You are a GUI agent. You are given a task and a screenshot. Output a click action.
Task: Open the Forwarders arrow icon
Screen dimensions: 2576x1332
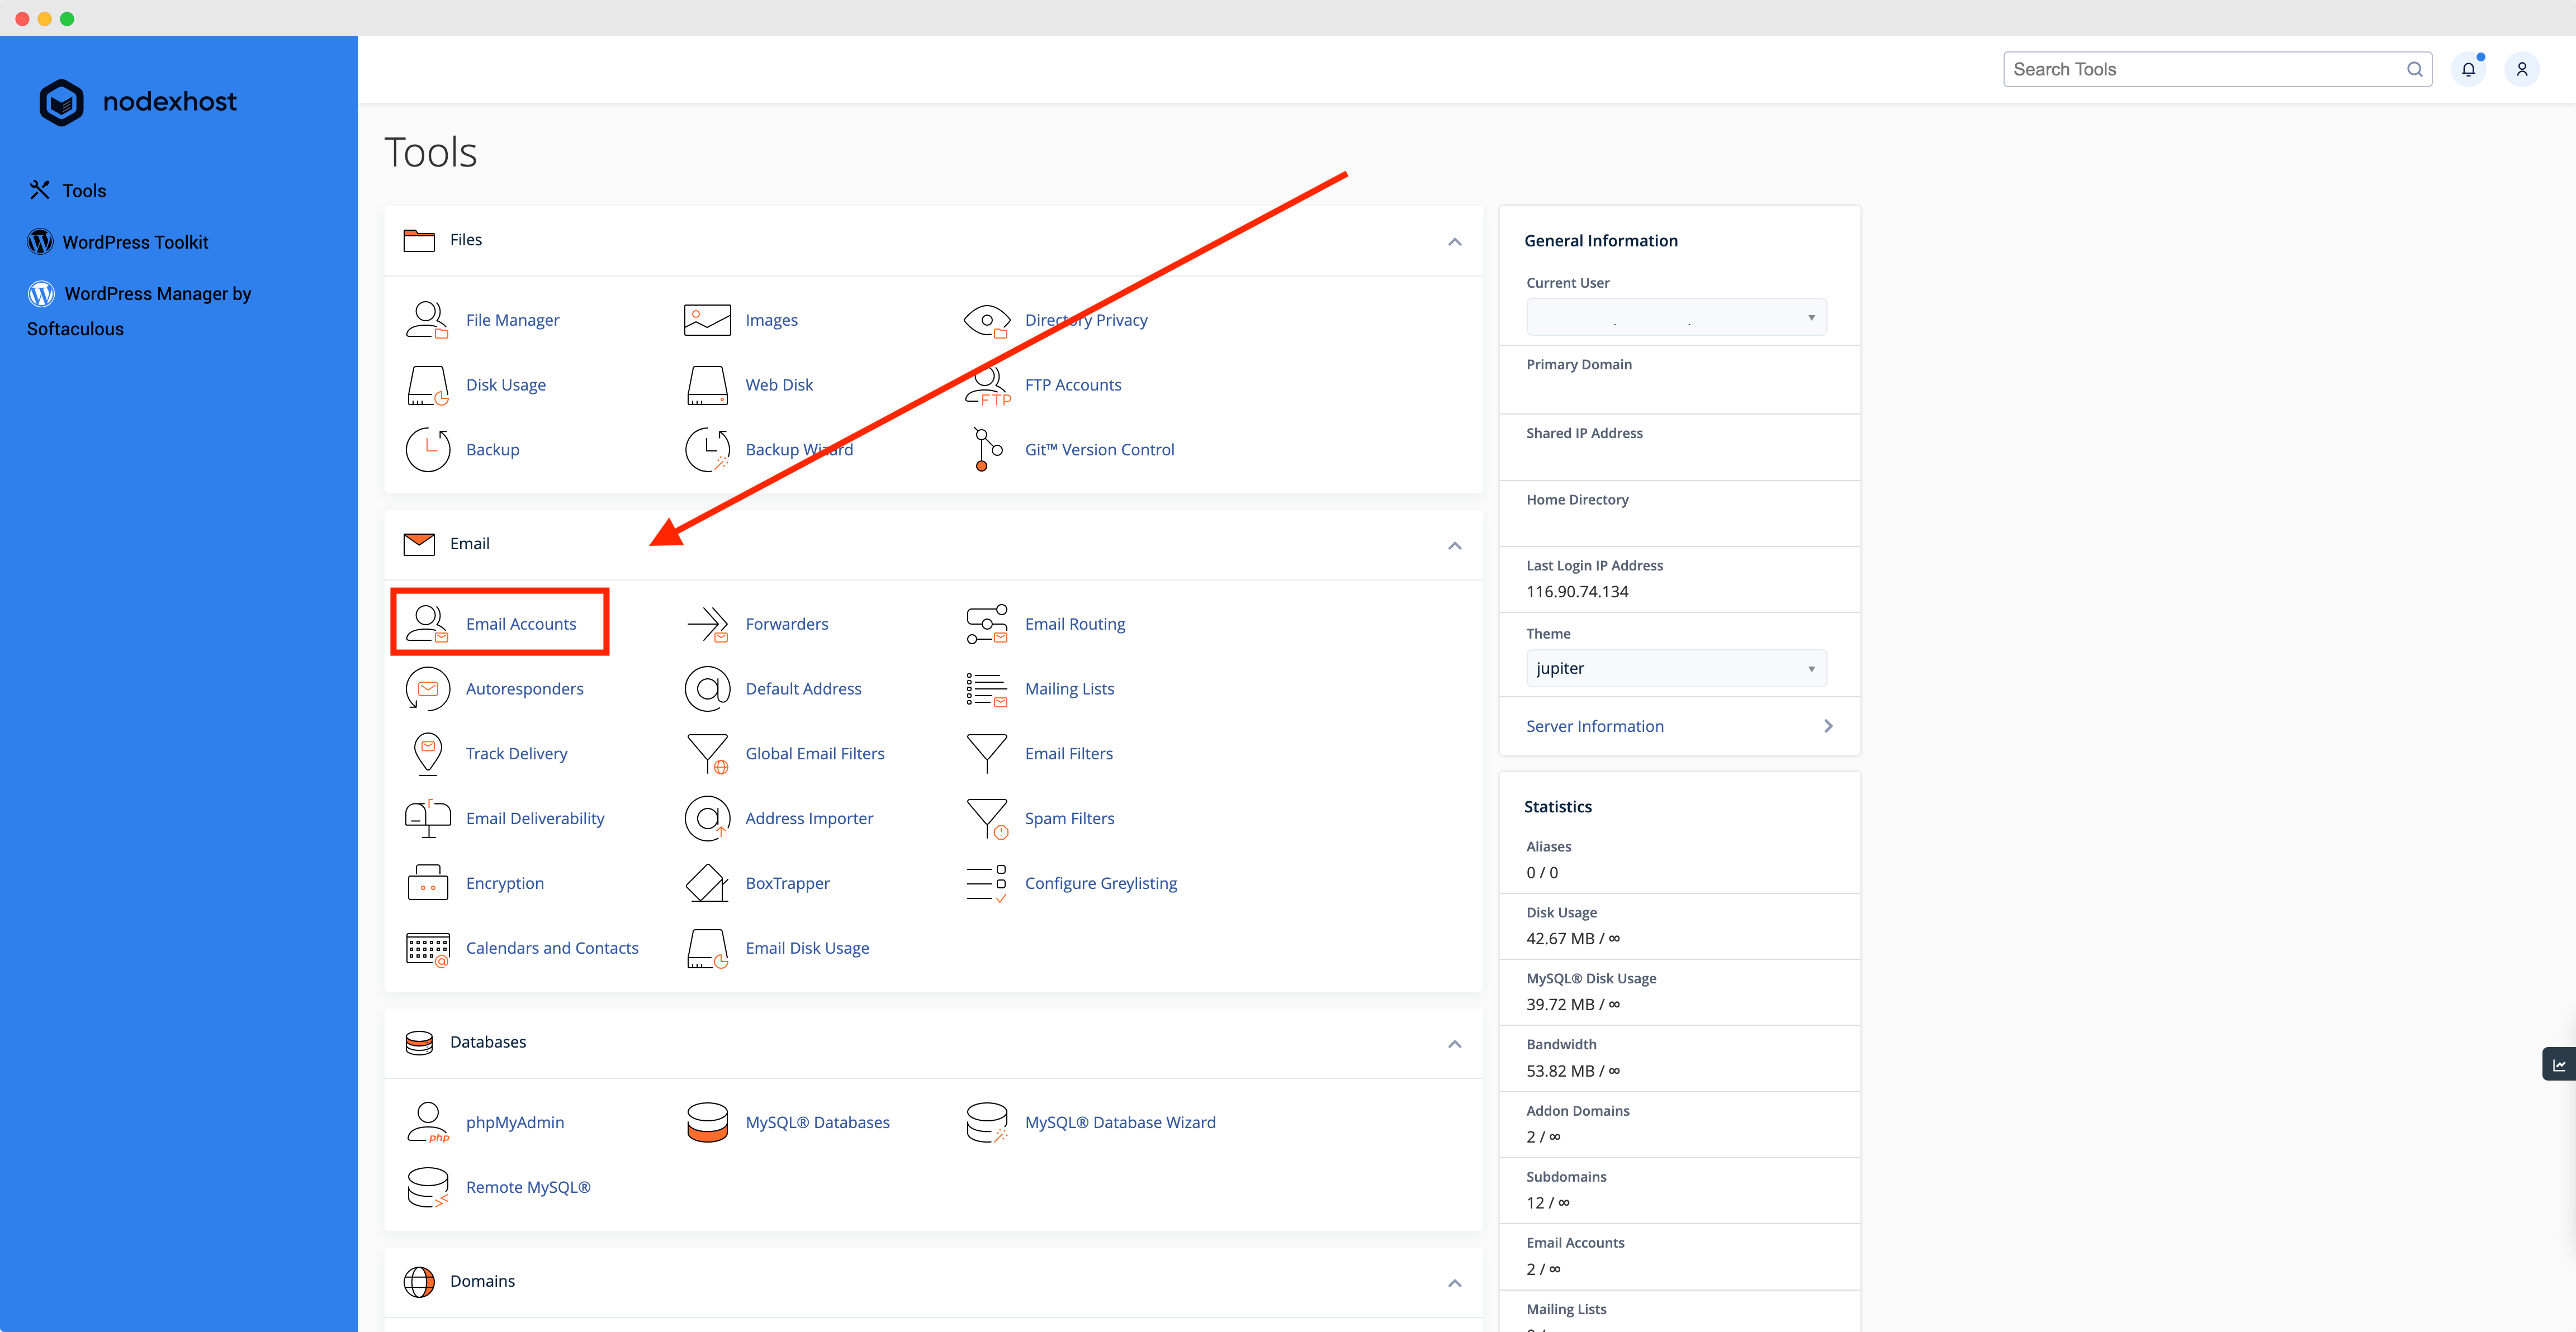(x=707, y=624)
